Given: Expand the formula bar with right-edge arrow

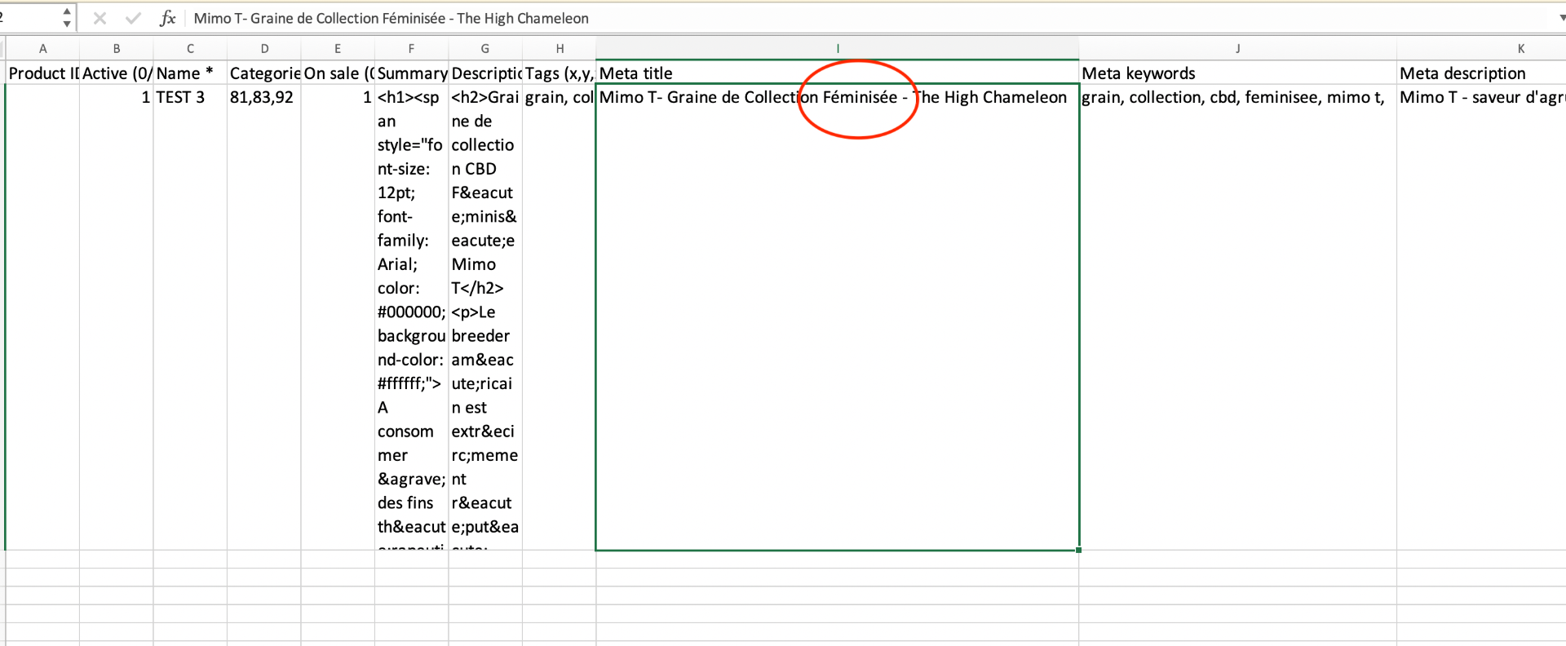Looking at the screenshot, I should pos(1561,18).
